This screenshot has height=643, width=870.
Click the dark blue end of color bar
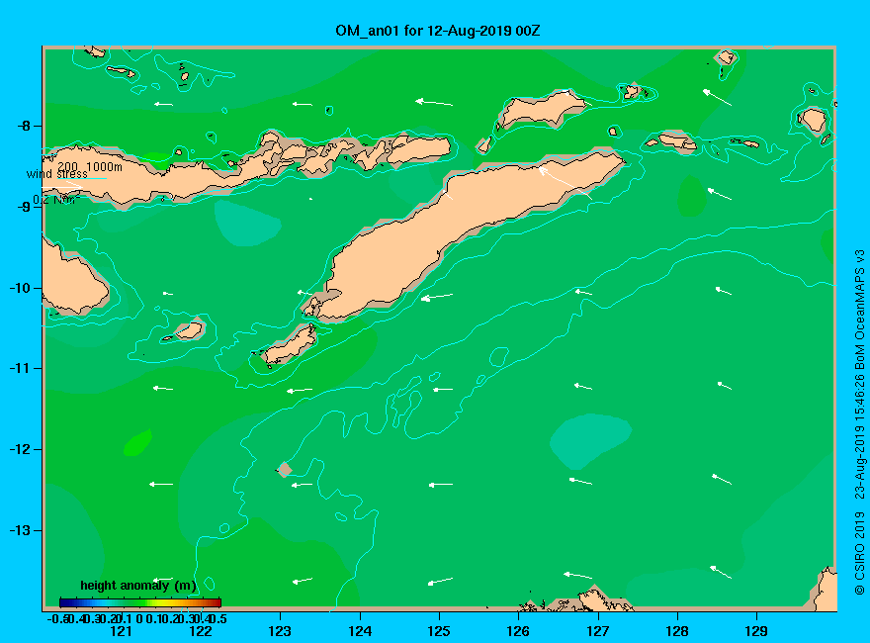[x=64, y=602]
